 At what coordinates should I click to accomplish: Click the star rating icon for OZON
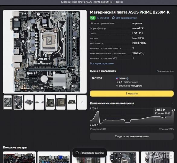pos(117,82)
